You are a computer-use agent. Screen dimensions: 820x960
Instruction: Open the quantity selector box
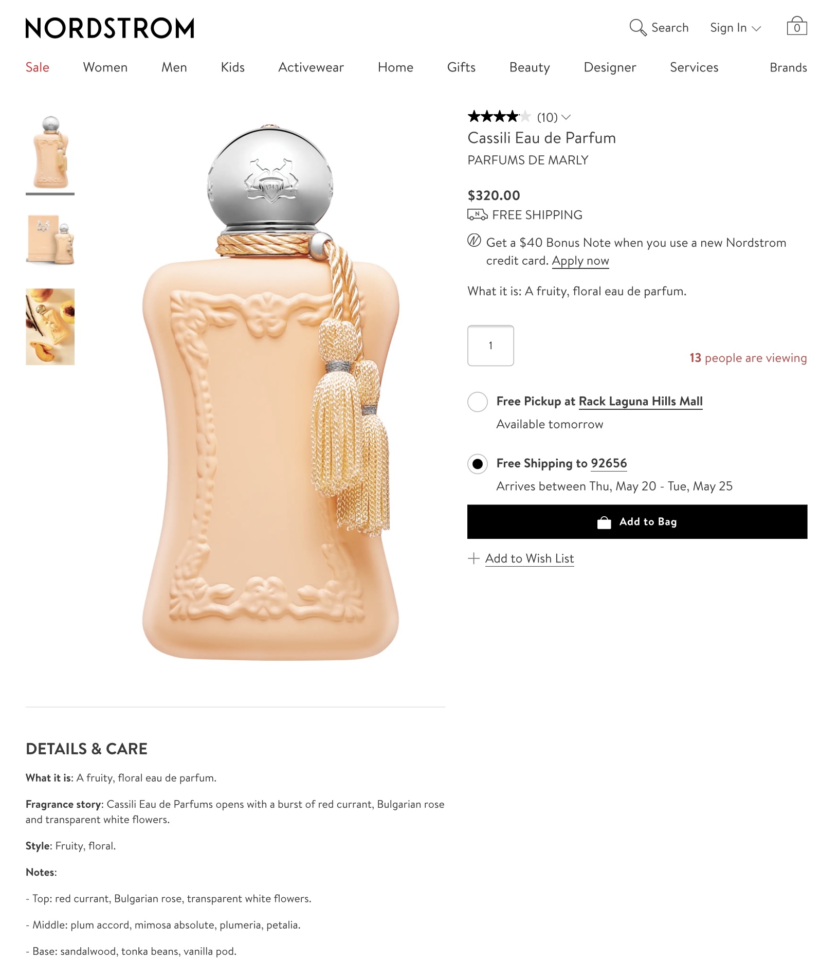[490, 346]
